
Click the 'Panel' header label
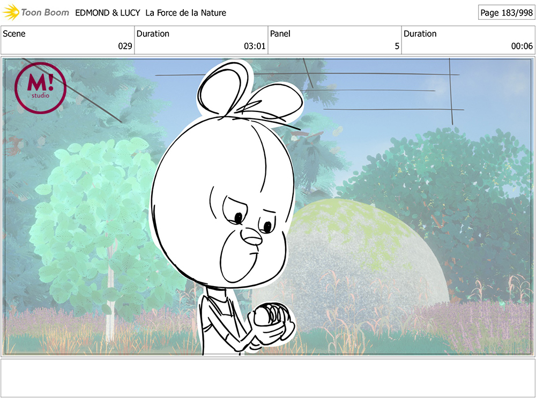click(280, 34)
